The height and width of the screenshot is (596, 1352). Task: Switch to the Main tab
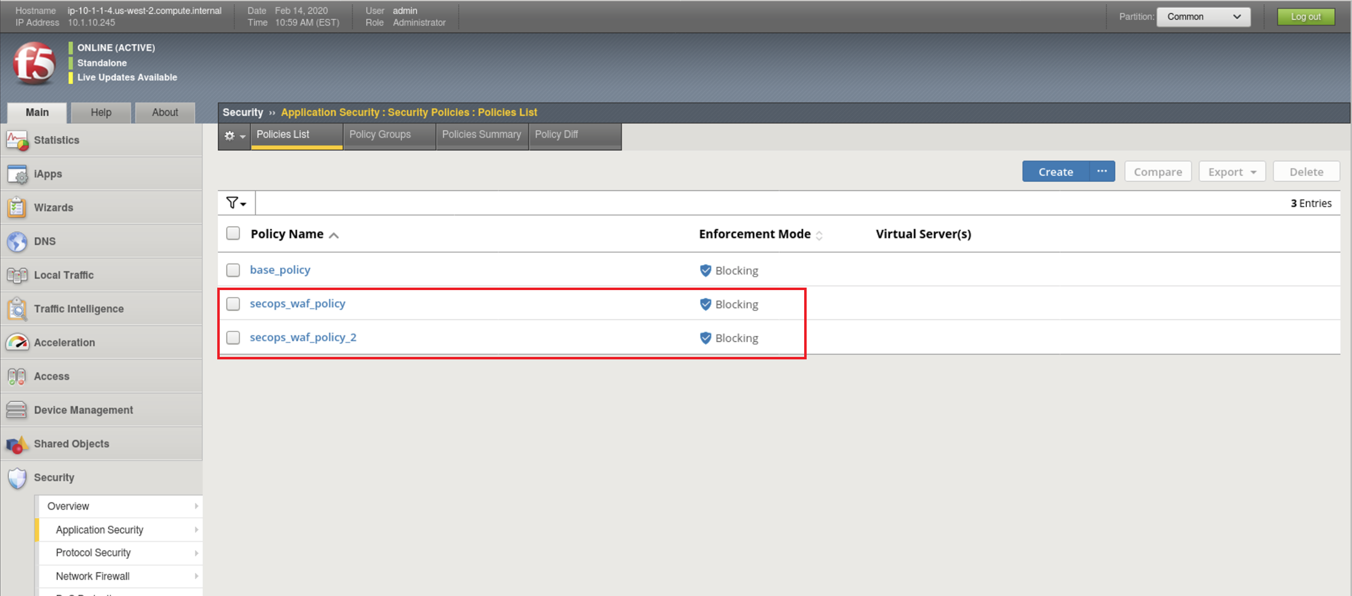[x=37, y=112]
